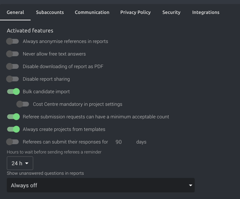Image resolution: width=240 pixels, height=199 pixels.
Task: Toggle Disable downloading of report as PDF
Action: click(x=13, y=66)
